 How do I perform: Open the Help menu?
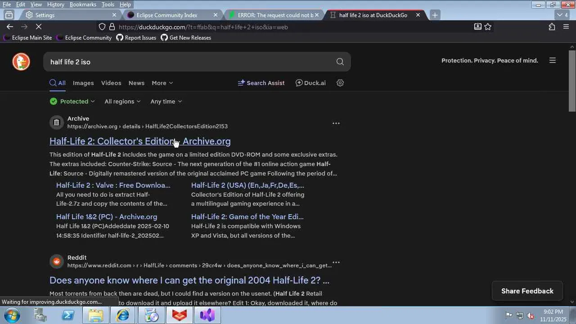[x=125, y=4]
